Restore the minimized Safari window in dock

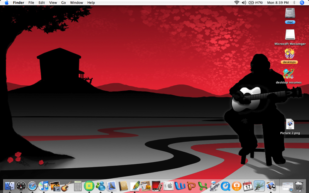288,186
